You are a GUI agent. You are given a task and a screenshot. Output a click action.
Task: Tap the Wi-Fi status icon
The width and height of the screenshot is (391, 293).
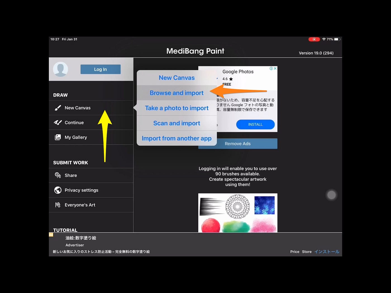coord(324,39)
